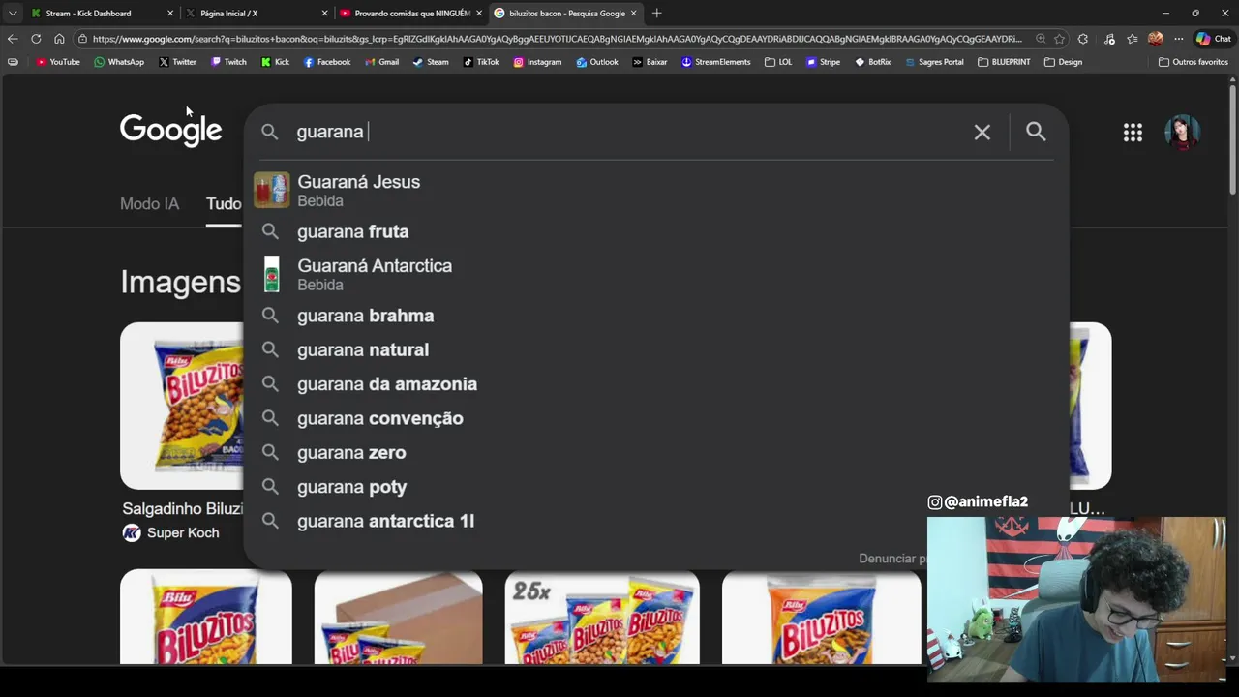Viewport: 1239px width, 697px height.
Task: Open the Super Koch source link
Action: click(x=171, y=532)
